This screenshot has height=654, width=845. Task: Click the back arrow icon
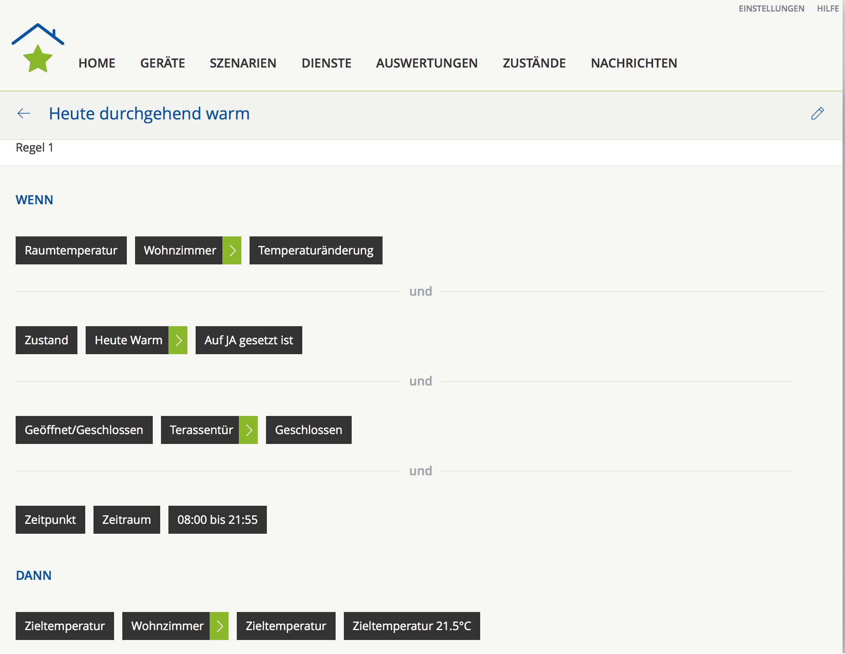click(x=24, y=113)
